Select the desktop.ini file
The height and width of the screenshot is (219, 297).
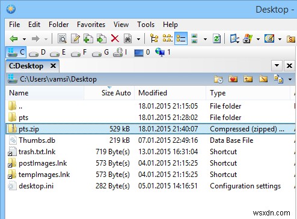tap(150, 186)
